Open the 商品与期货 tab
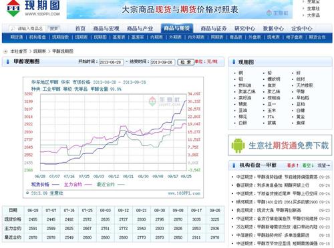The height and width of the screenshot is (248, 334). pos(177,28)
